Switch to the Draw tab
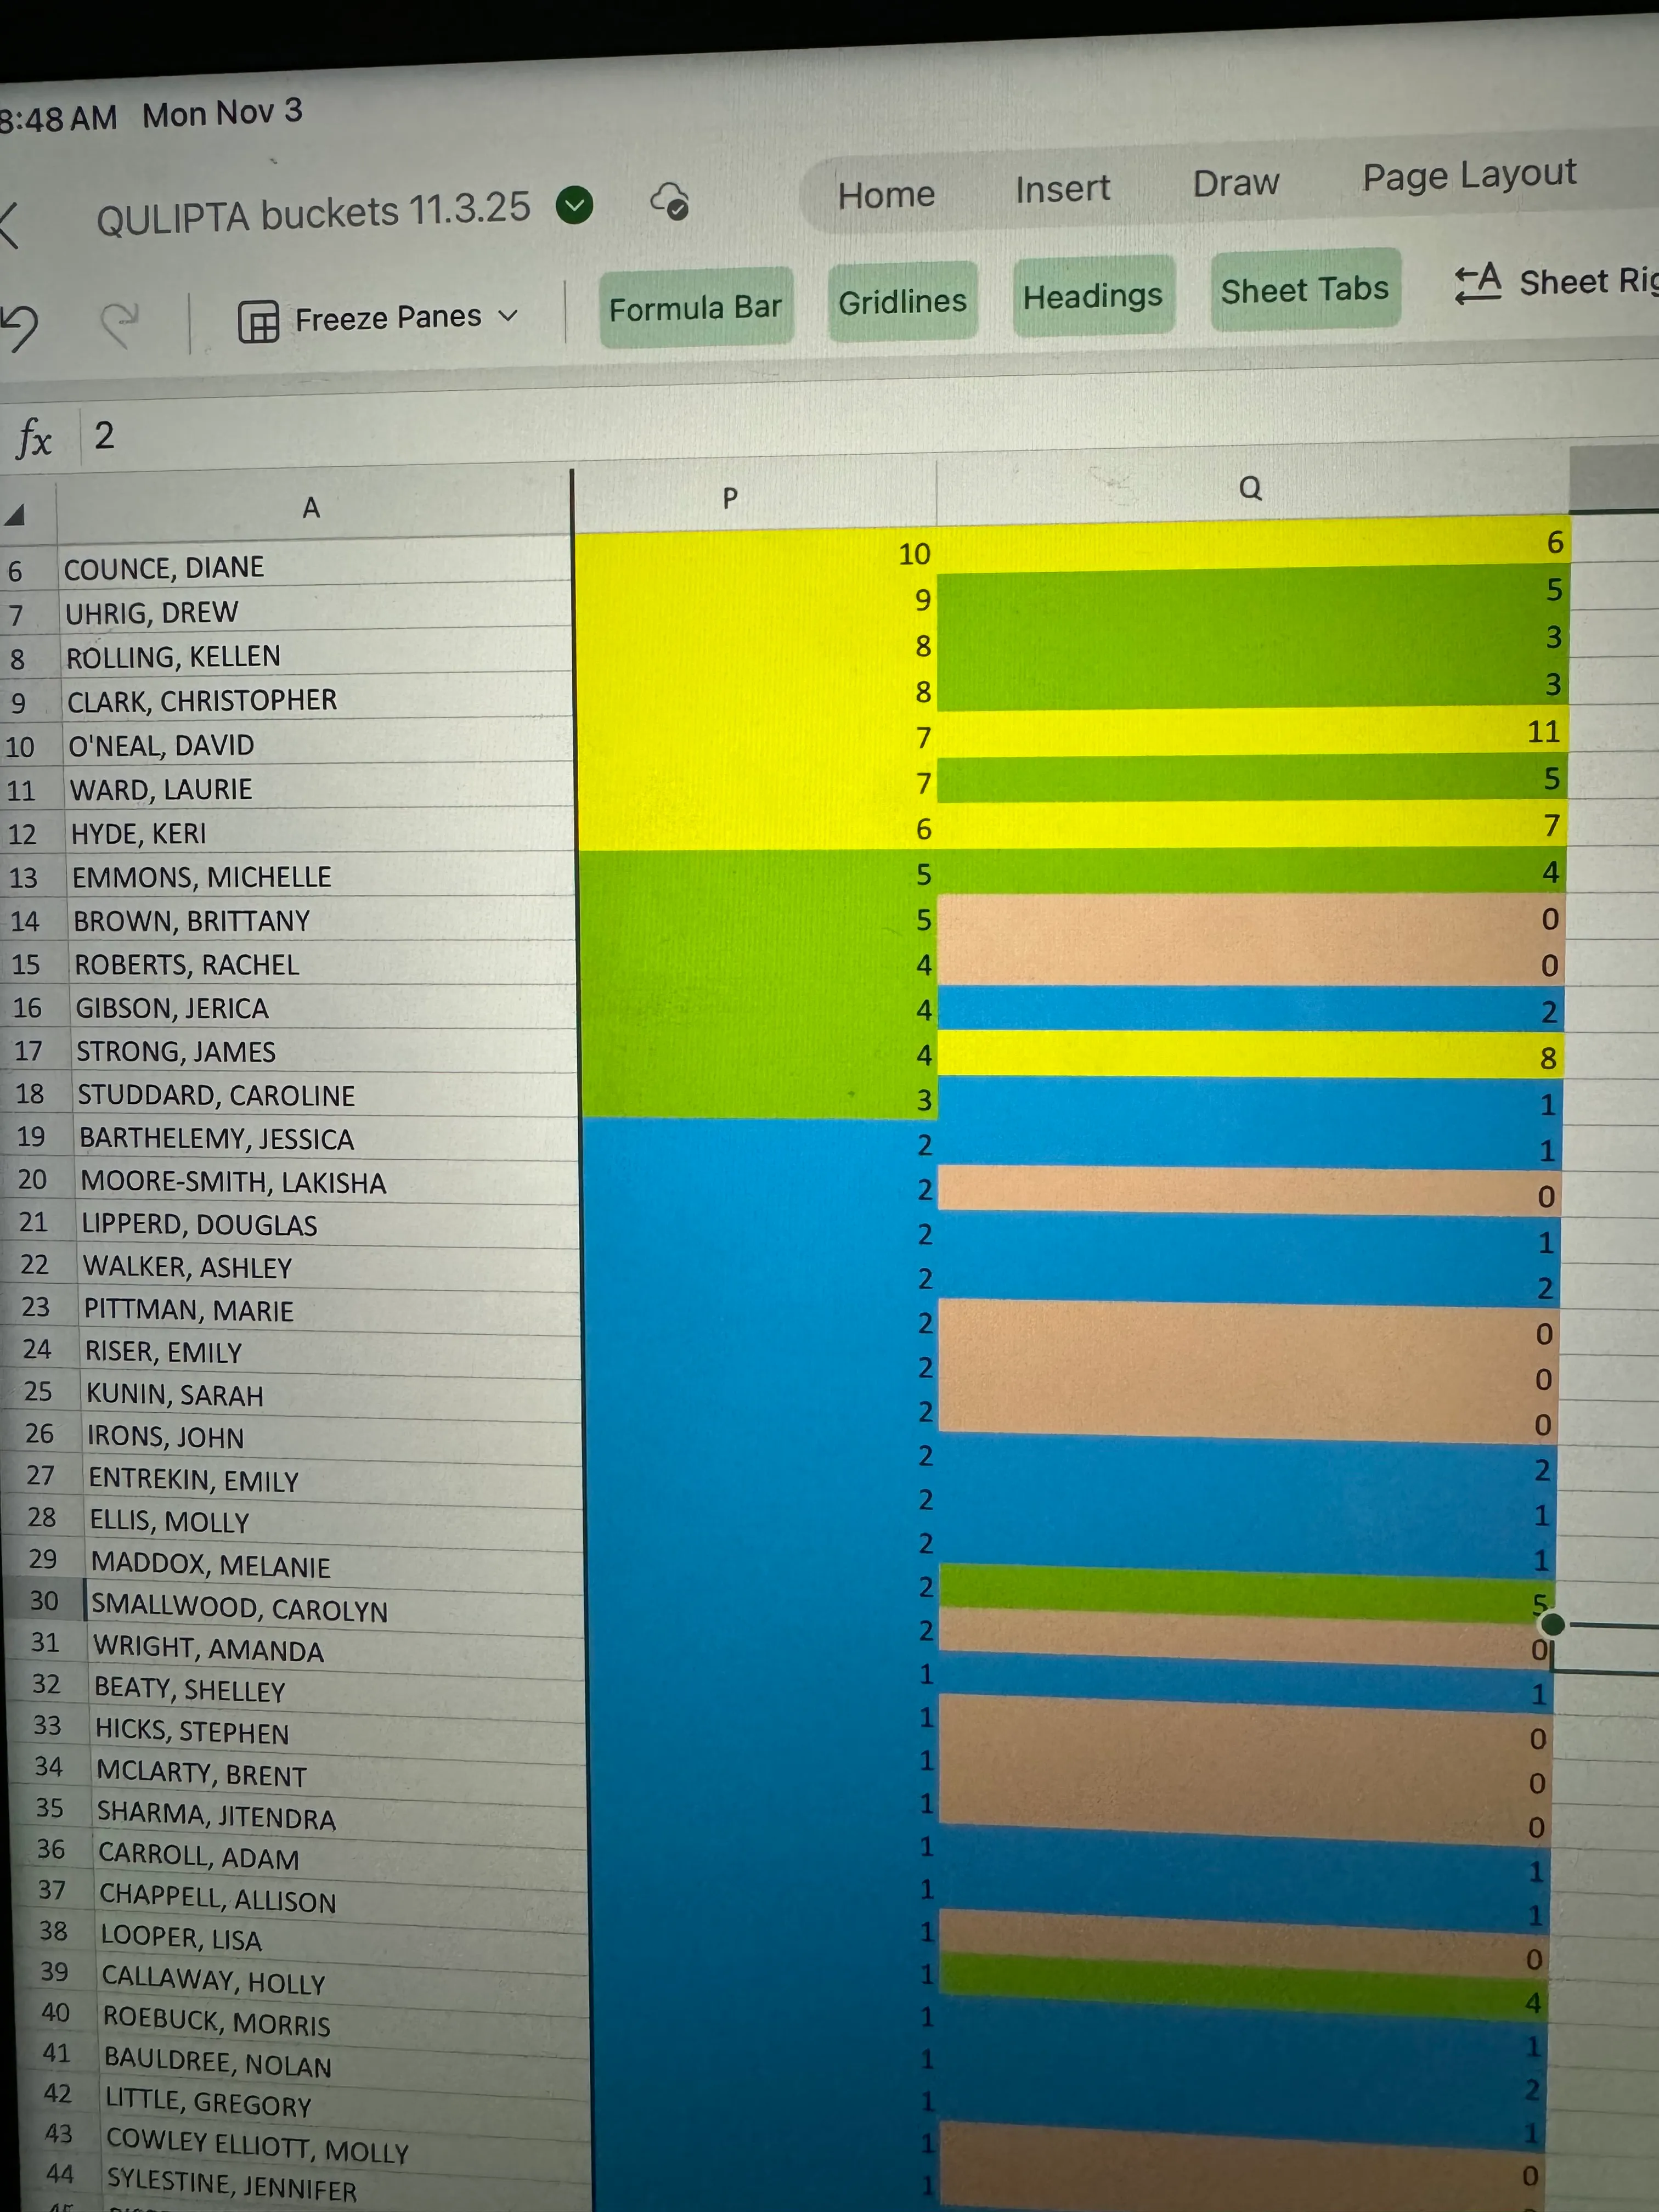Viewport: 1659px width, 2212px height. pos(1236,183)
